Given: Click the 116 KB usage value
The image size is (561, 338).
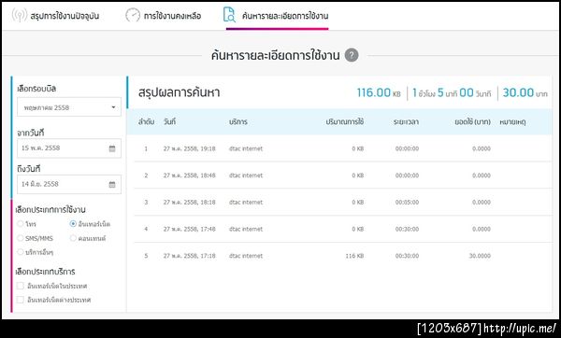Looking at the screenshot, I should (354, 256).
